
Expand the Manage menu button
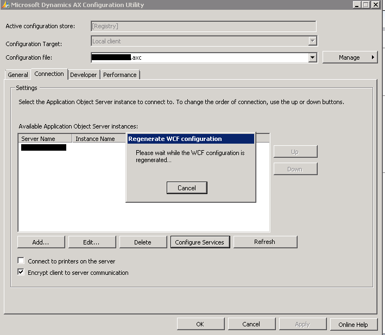coord(350,57)
